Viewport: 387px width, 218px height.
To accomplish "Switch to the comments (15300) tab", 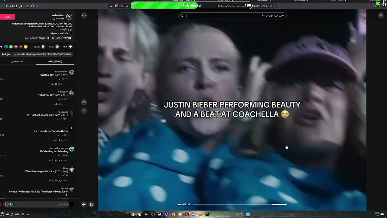I will click(55, 61).
